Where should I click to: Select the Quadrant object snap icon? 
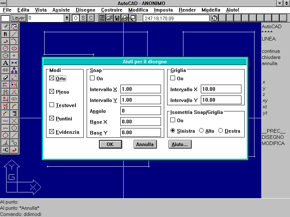tap(5, 135)
